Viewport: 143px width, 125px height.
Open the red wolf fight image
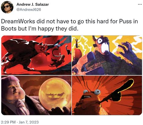[36, 55]
